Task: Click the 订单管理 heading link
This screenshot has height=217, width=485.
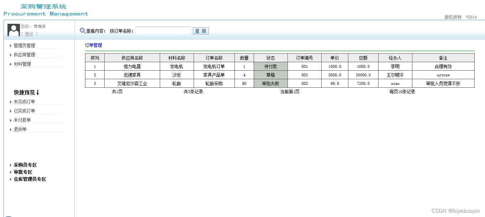Action: tap(94, 45)
